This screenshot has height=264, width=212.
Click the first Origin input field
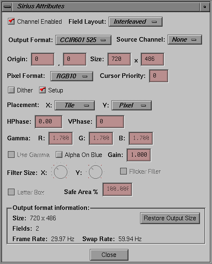point(43,59)
